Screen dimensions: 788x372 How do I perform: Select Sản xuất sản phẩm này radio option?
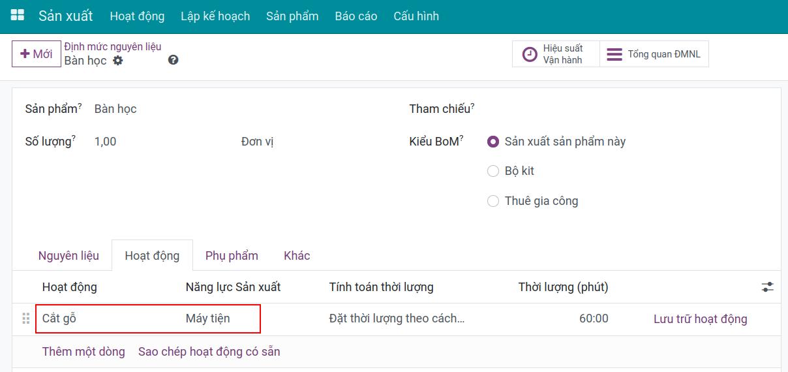point(493,142)
